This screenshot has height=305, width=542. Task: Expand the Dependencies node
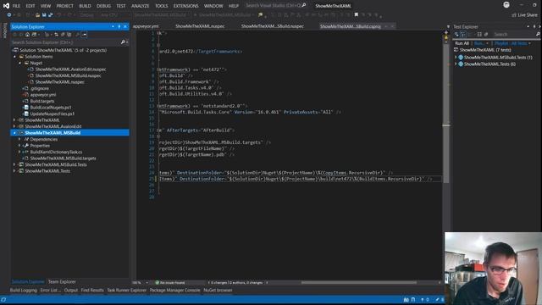pos(19,139)
